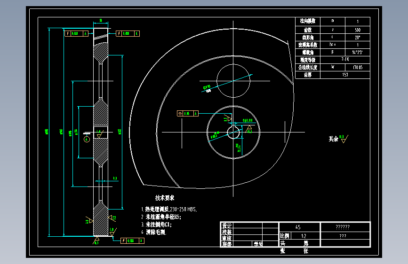
Task: Select the material value '45' in title block
Action: (x=298, y=227)
